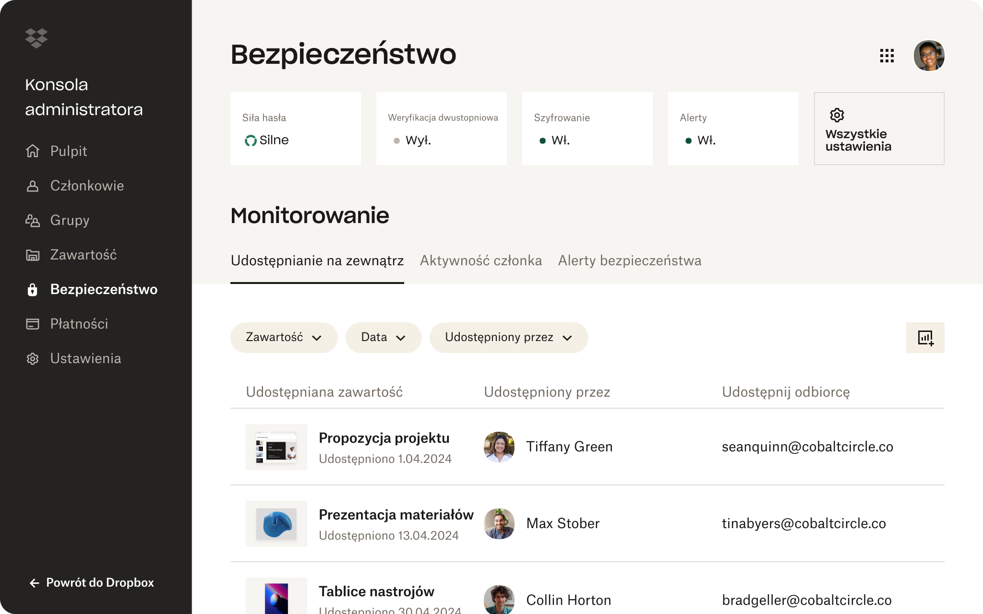
Task: Click seanquinn@cobaltcircle.co email
Action: coord(807,447)
